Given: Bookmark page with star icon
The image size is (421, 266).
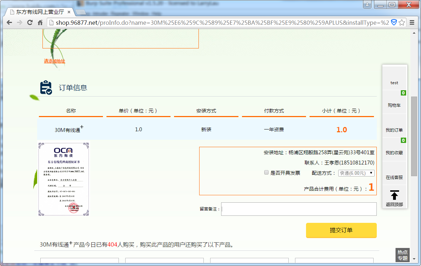Looking at the screenshot, I should point(402,23).
